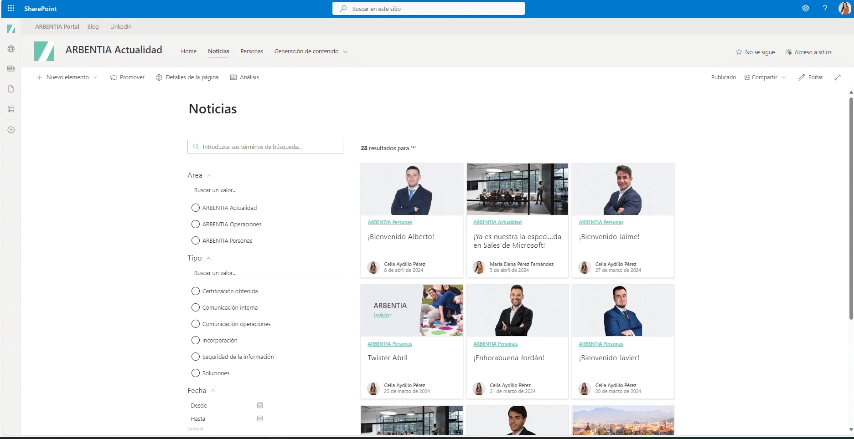Select Seguridad de la información filter
854x439 pixels.
(x=196, y=357)
